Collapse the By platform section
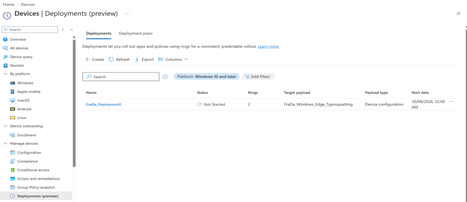 (x=5, y=74)
